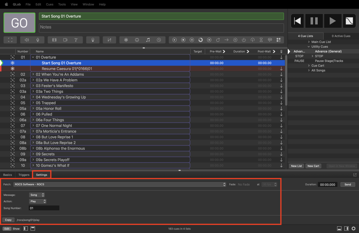This screenshot has height=233, width=359.
Task: Create a new cue list with New List
Action: [297, 166]
